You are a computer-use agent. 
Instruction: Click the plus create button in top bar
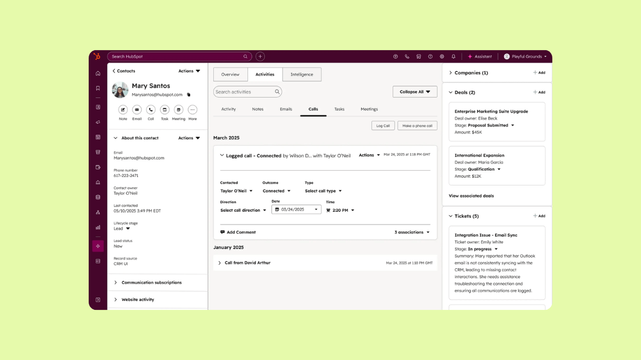pyautogui.click(x=260, y=57)
